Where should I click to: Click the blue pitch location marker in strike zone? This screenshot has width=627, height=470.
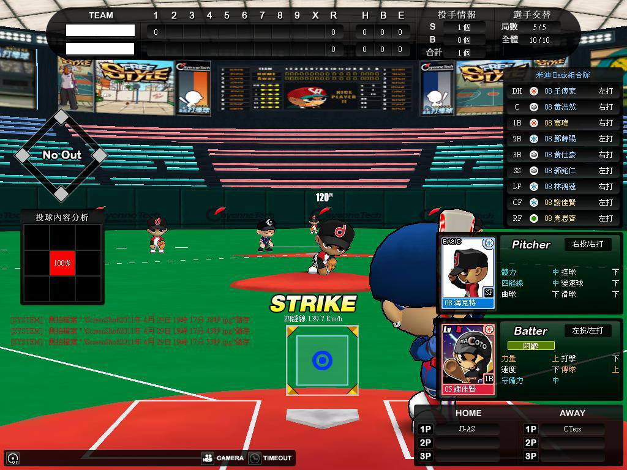[x=322, y=360]
